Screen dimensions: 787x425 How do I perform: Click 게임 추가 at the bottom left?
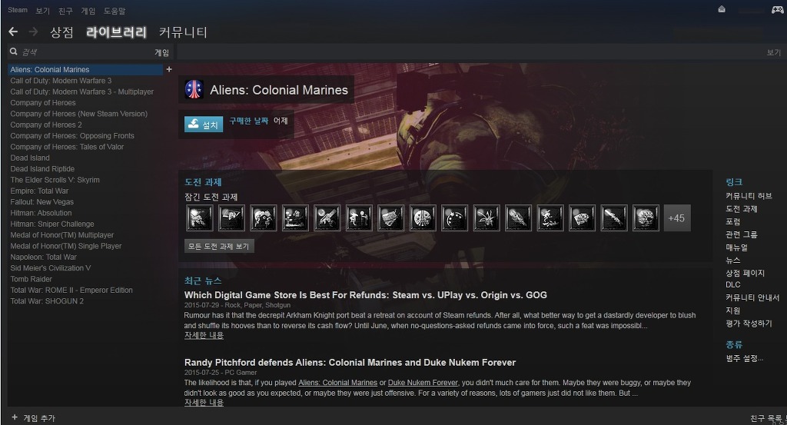pyautogui.click(x=39, y=418)
